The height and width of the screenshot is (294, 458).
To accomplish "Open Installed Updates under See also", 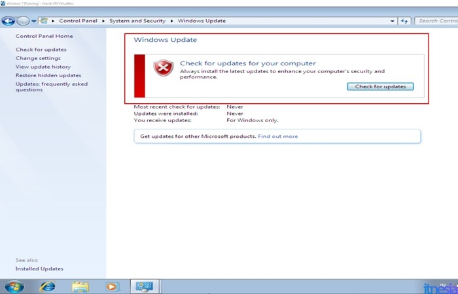I will (39, 269).
